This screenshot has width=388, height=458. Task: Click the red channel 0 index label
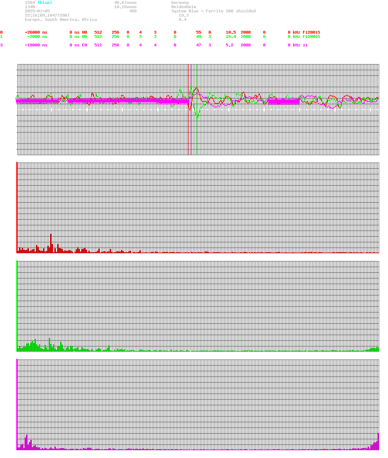1,32
